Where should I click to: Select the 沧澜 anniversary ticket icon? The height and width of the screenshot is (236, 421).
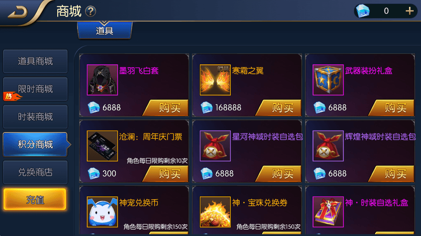point(102,146)
